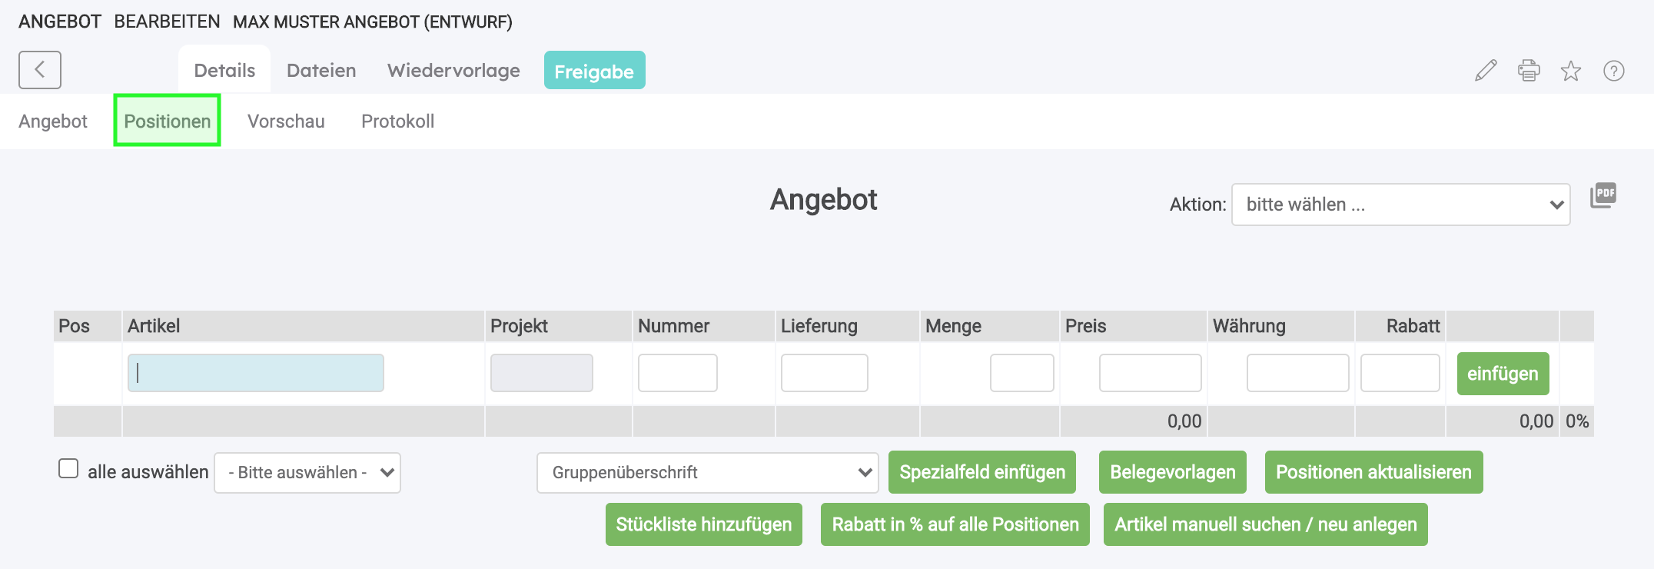The height and width of the screenshot is (569, 1654).
Task: Open the help question mark icon
Action: [1614, 71]
